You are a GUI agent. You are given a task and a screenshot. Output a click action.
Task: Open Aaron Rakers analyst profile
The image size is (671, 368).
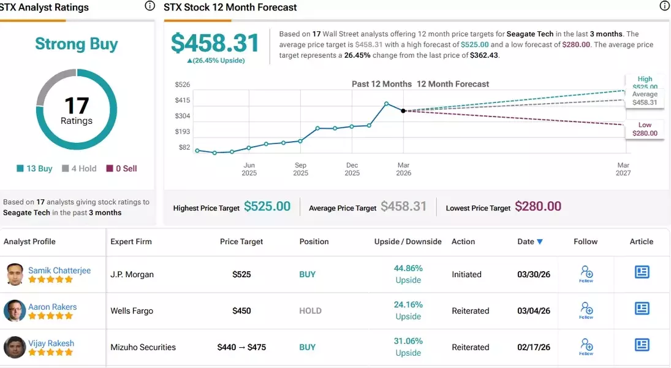point(52,307)
